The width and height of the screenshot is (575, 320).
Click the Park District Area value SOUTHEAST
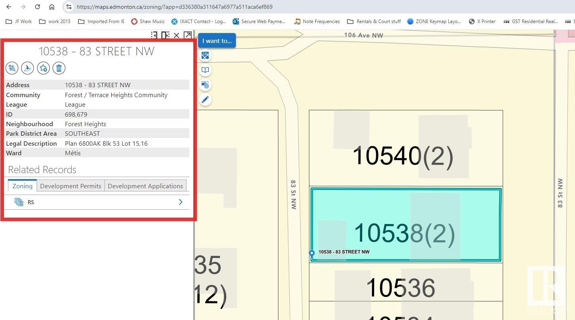(82, 133)
